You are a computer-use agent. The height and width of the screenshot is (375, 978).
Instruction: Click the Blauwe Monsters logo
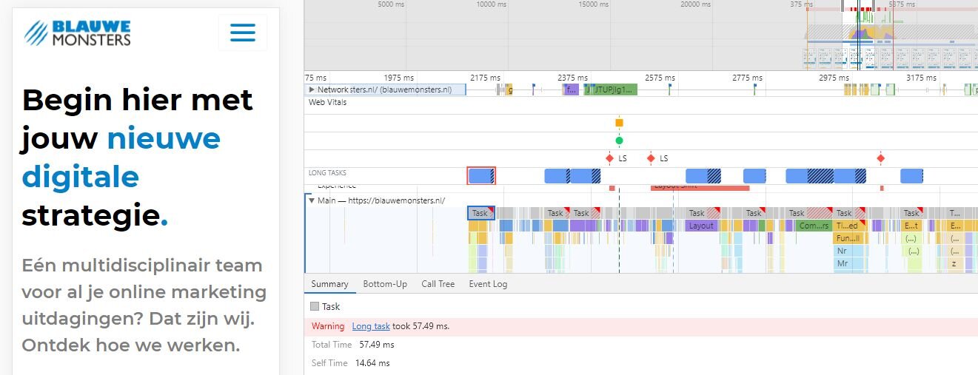tap(78, 33)
